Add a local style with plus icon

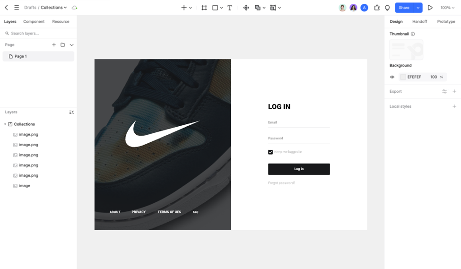pyautogui.click(x=454, y=106)
